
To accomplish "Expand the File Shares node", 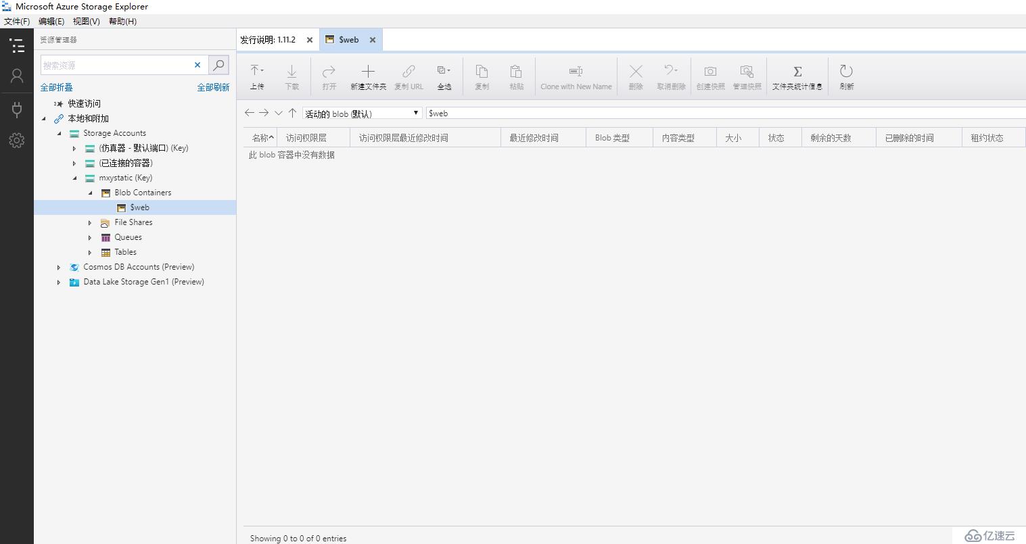I will tap(90, 222).
